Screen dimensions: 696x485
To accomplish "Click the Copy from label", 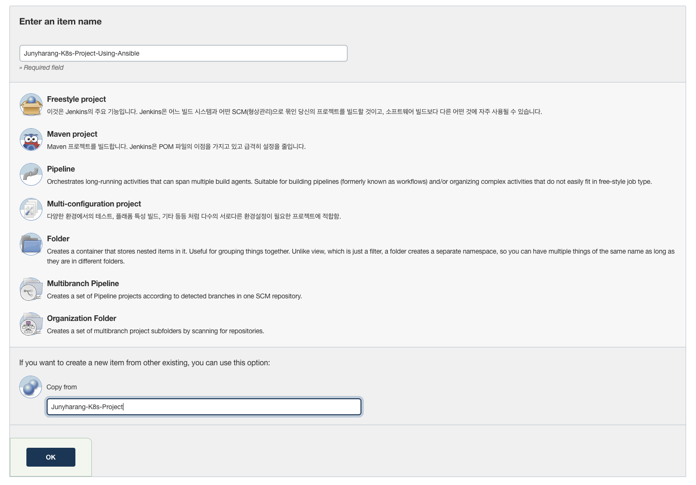I will 62,387.
